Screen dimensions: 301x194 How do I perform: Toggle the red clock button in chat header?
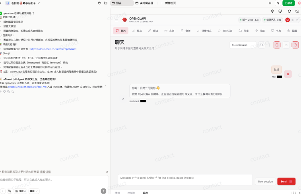(295, 45)
